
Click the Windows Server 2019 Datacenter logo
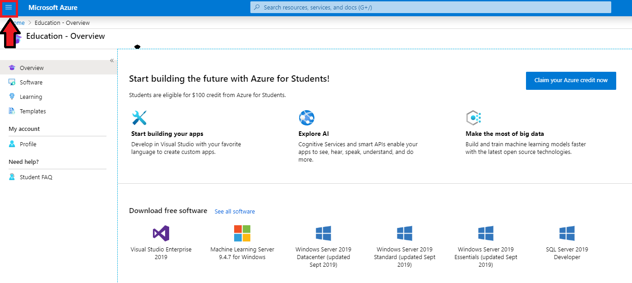(x=323, y=233)
